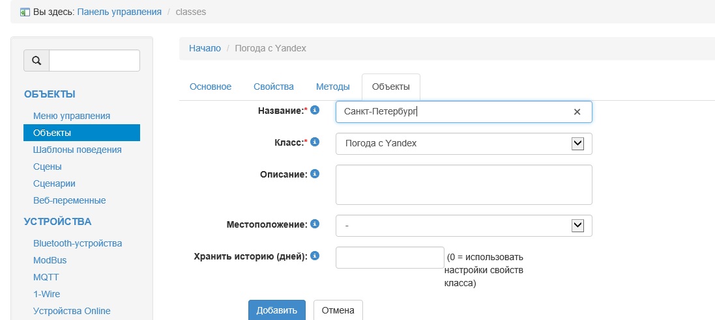Open the Свойства tab
This screenshot has height=320, width=715.
(x=274, y=87)
